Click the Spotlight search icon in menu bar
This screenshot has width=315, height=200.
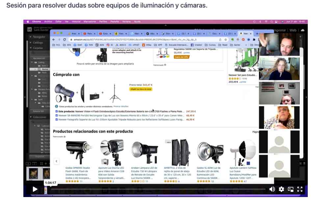(272, 22)
